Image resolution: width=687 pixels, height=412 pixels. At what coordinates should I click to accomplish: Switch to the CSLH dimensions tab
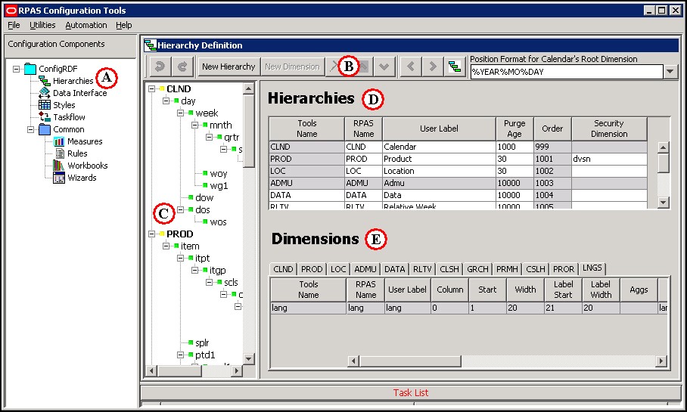point(536,269)
